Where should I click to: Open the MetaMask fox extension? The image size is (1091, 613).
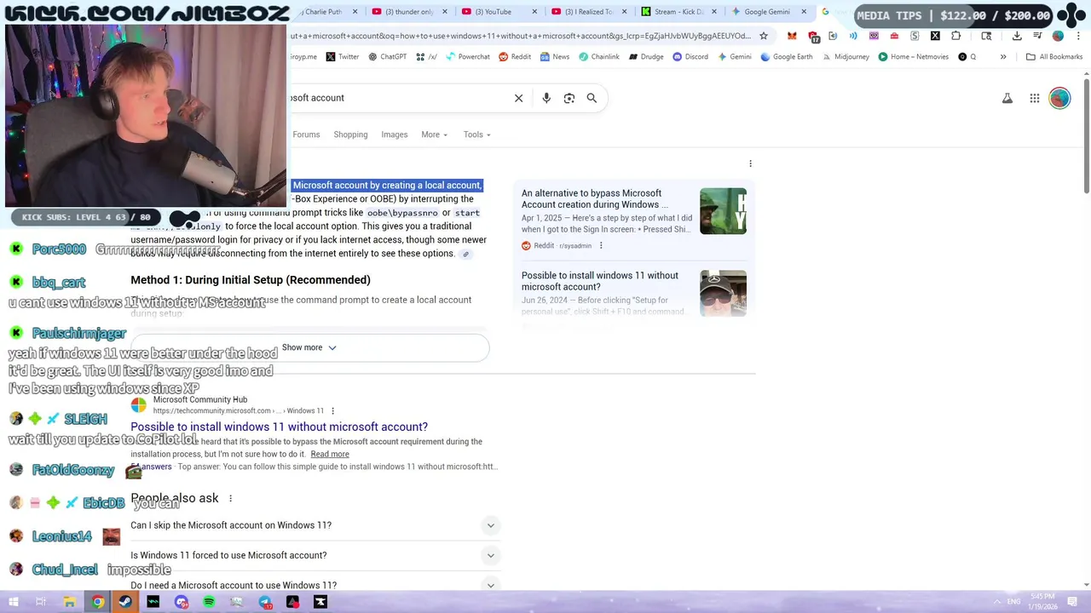(792, 36)
